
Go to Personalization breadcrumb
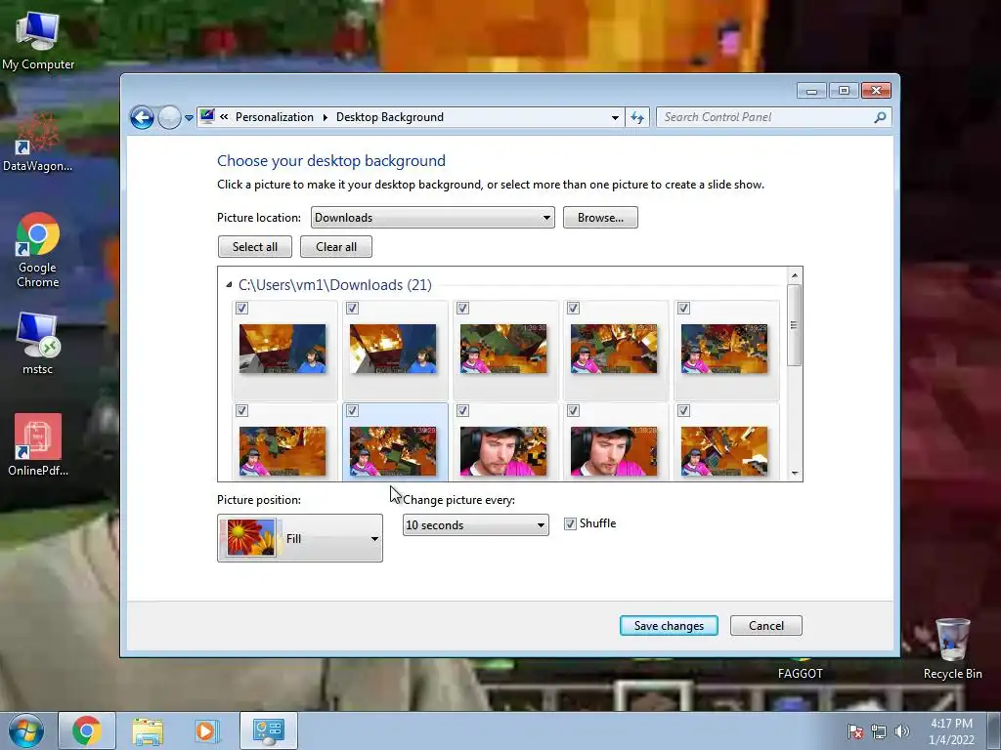click(275, 117)
